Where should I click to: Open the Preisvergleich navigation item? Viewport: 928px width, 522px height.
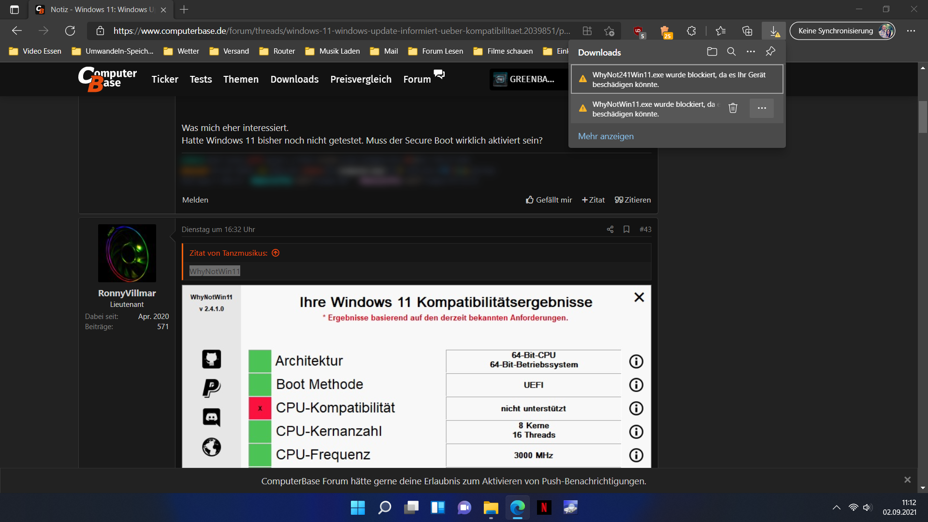click(361, 79)
